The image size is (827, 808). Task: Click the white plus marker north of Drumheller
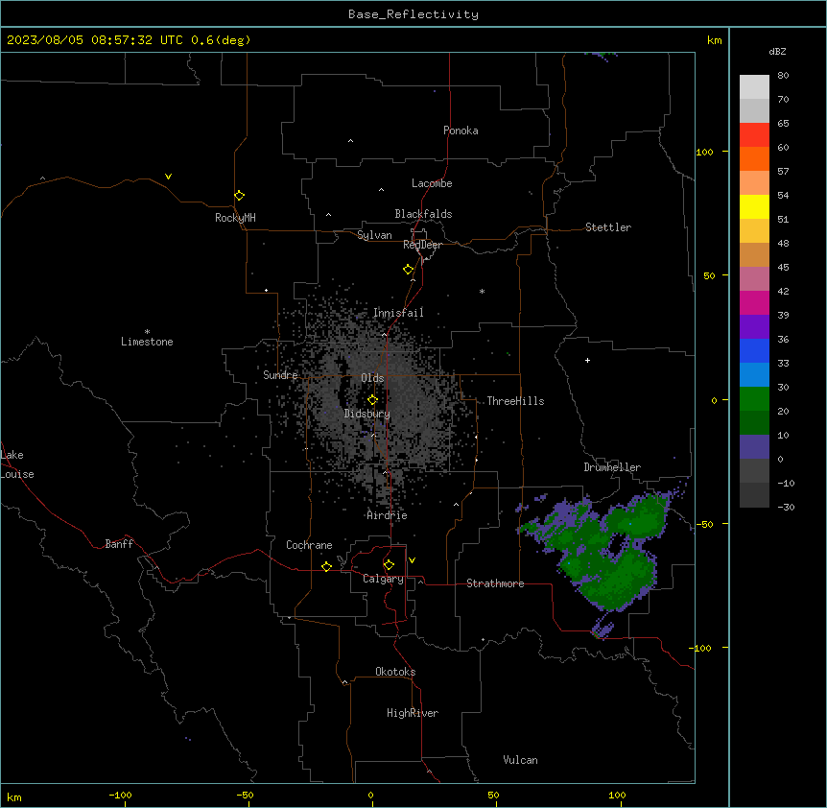[587, 360]
